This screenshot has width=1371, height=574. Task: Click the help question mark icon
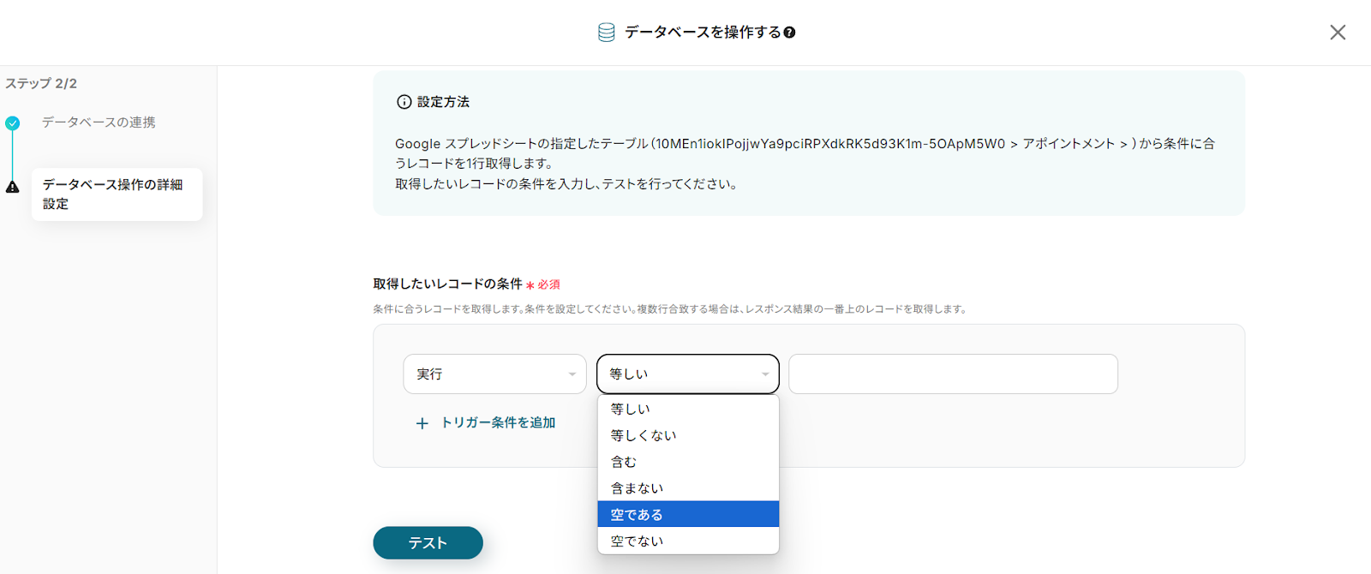(x=789, y=33)
